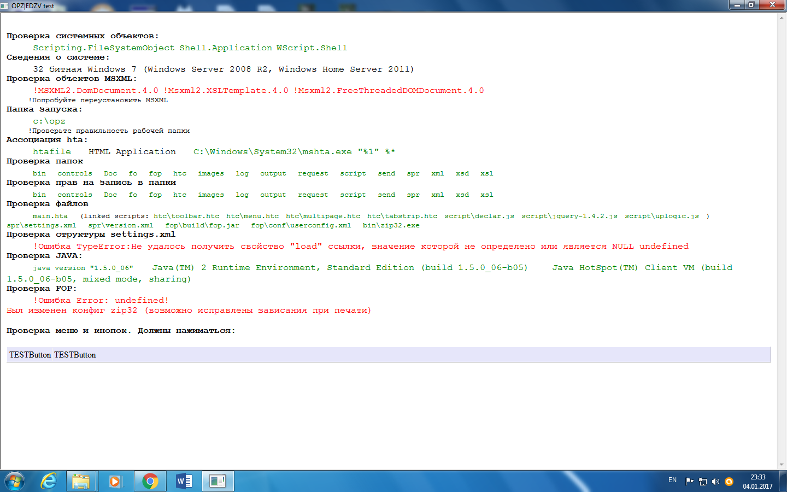787x492 pixels.
Task: Open Windows Media Player from taskbar
Action: (115, 481)
